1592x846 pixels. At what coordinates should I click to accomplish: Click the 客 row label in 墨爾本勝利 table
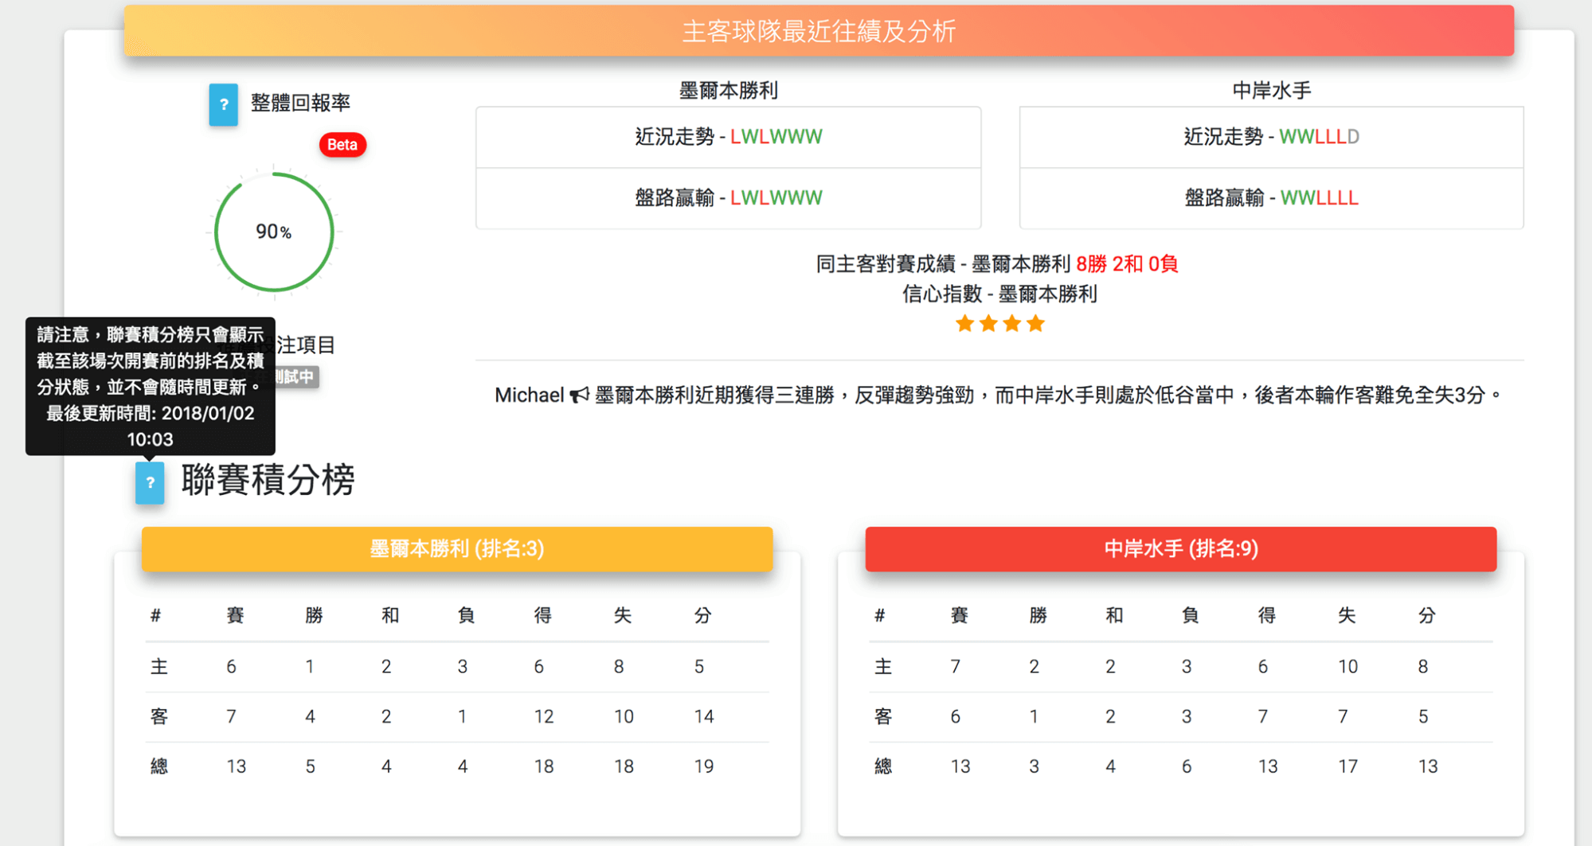click(x=159, y=717)
